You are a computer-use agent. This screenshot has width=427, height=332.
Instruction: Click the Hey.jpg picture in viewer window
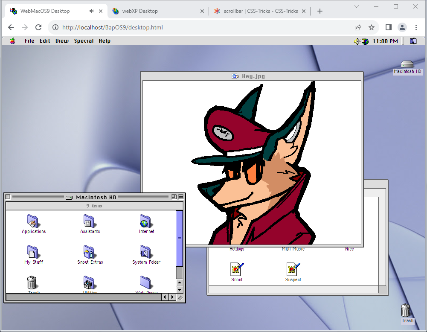pyautogui.click(x=252, y=163)
